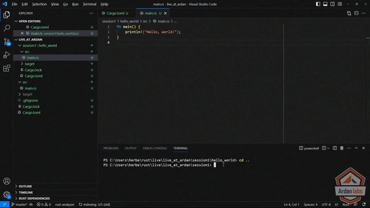Open the PROBLEMS panel tab
Screen dimensions: 370x208
pyautogui.click(x=111, y=148)
